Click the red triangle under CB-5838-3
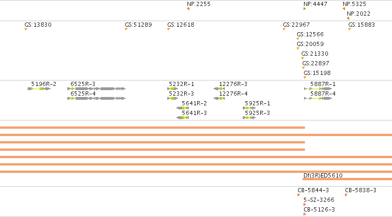Image resolution: width=392 pixels, height=217 pixels. click(x=346, y=195)
